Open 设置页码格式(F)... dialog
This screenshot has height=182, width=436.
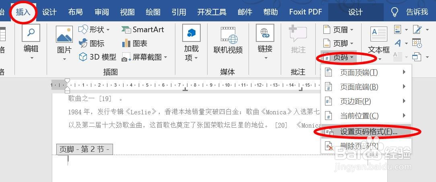366,131
